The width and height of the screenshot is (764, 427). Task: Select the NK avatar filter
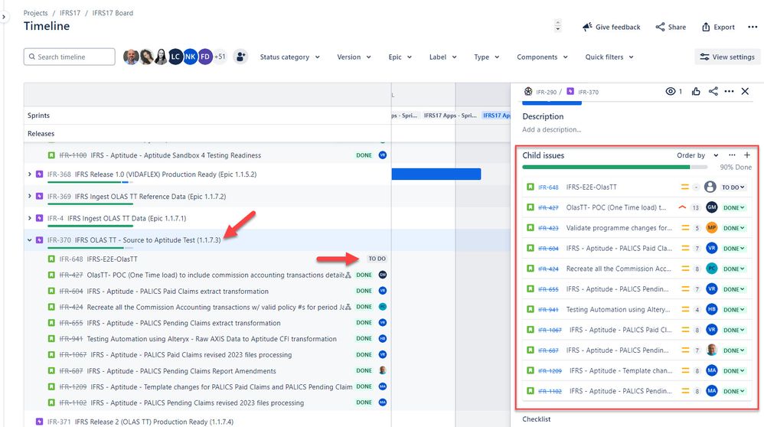(190, 57)
